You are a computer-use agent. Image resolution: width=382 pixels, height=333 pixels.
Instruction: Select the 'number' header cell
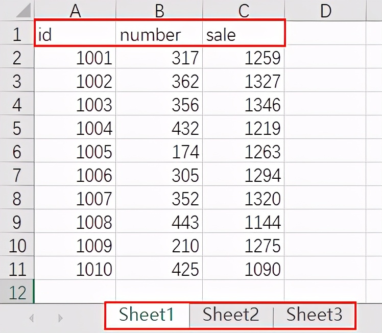159,34
